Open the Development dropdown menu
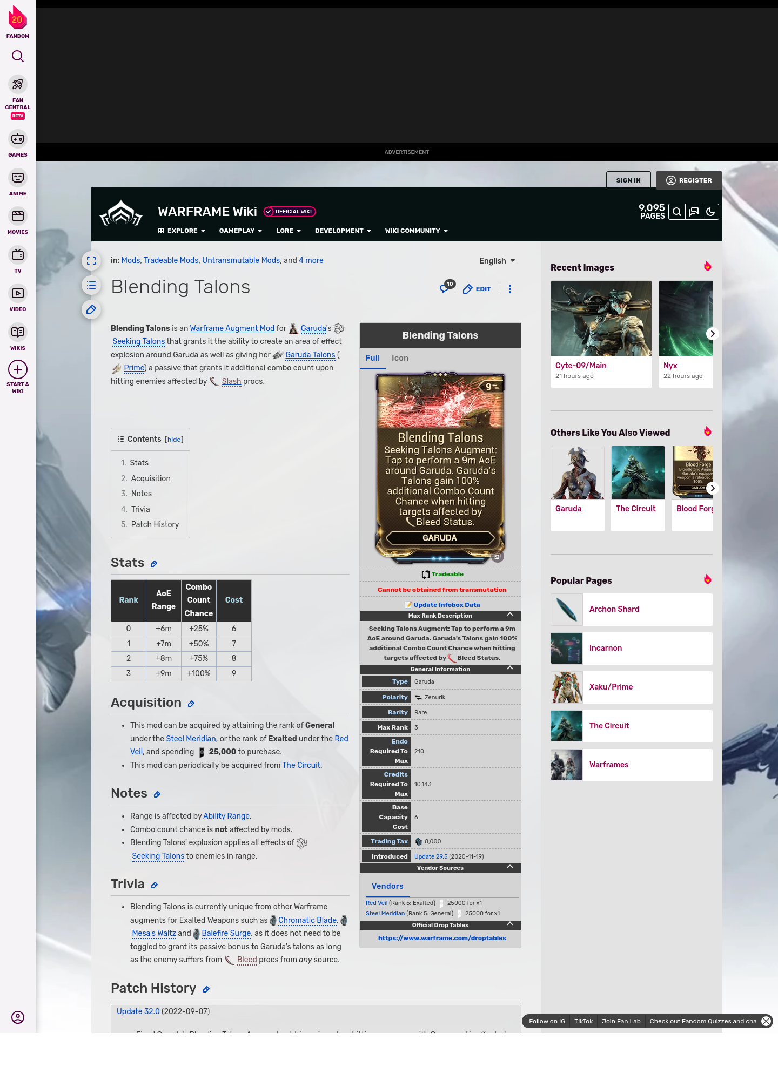The width and height of the screenshot is (778, 1080). tap(343, 231)
